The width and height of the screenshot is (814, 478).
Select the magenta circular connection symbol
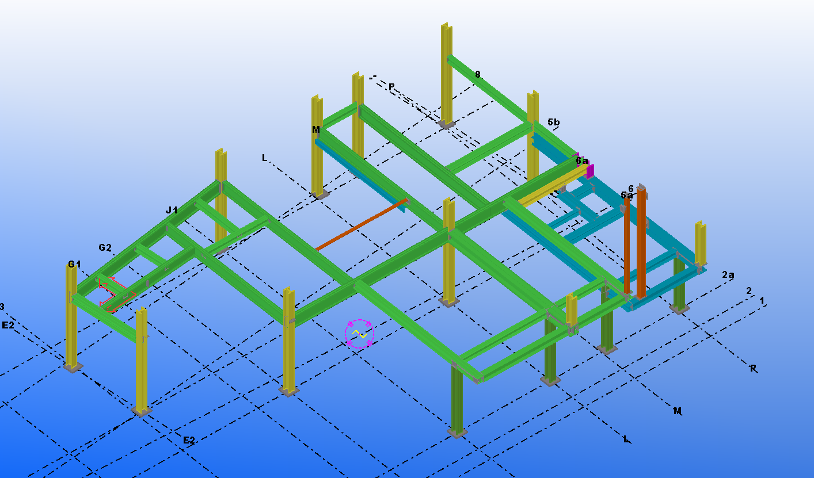click(x=359, y=334)
